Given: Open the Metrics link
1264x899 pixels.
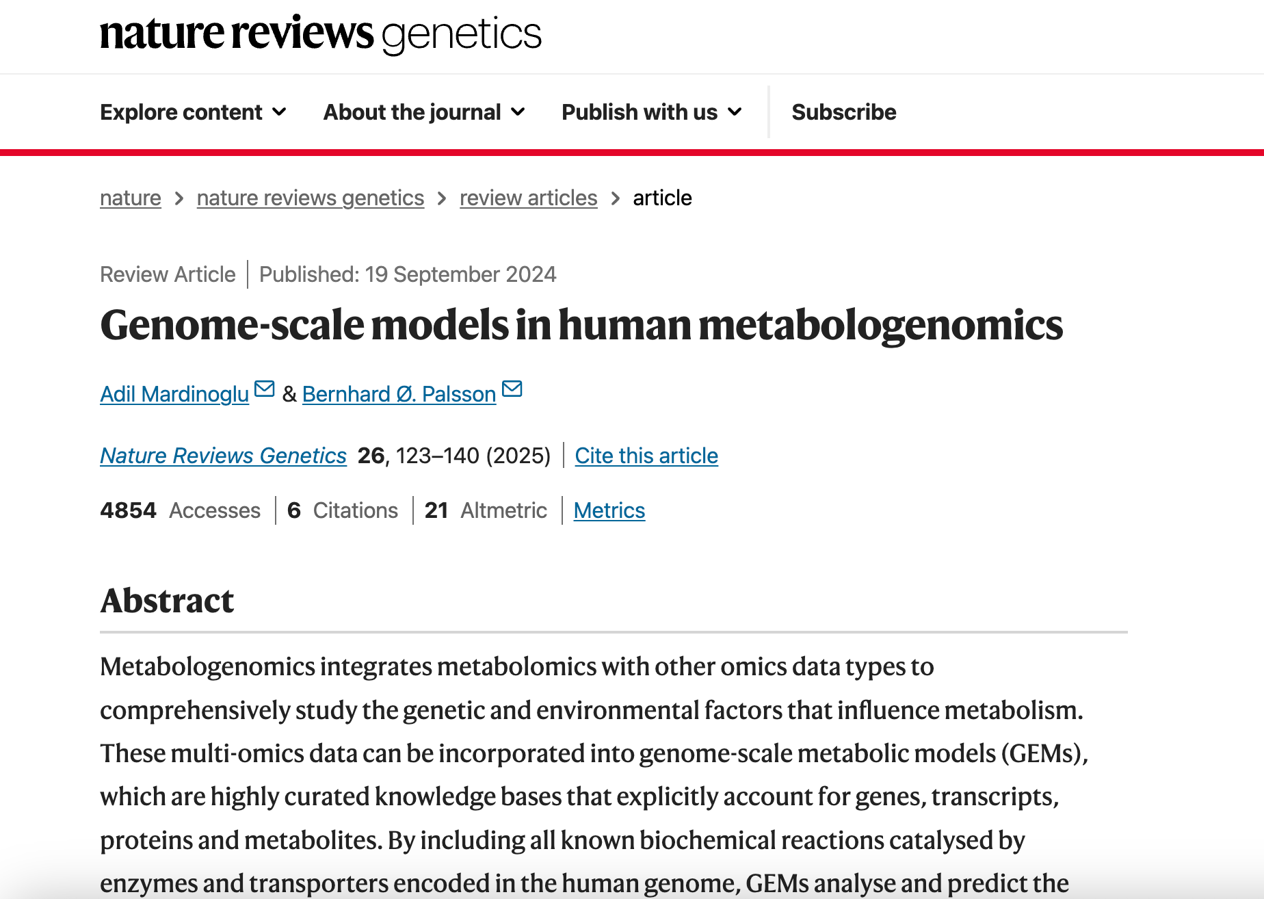Looking at the screenshot, I should (x=609, y=510).
